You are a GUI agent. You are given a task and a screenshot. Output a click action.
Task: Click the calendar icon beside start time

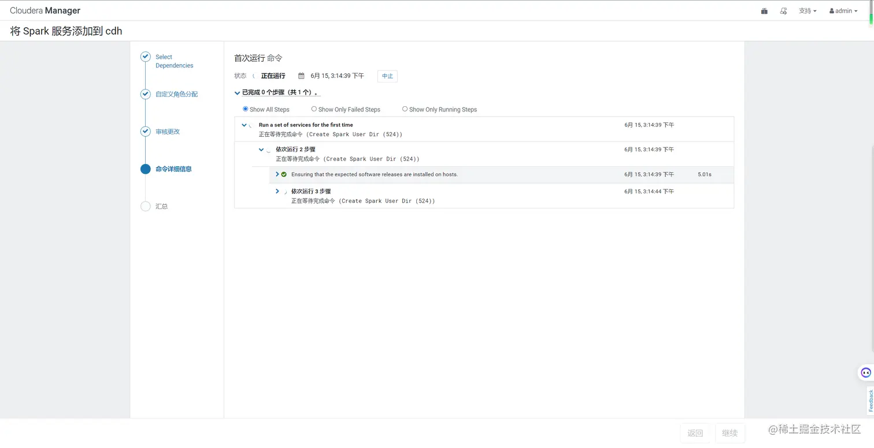(x=301, y=76)
